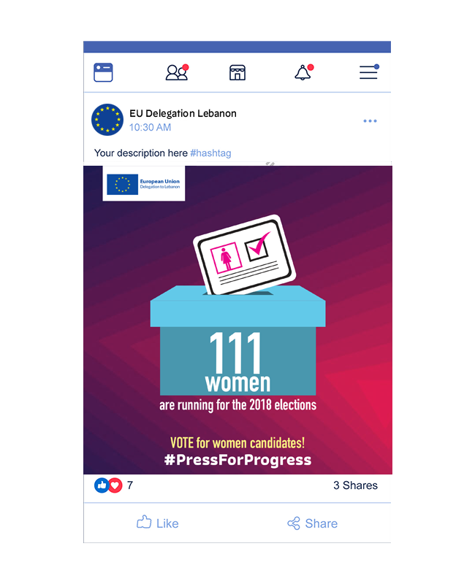Click the red heart reaction icon
This screenshot has height=584, width=475.
click(x=115, y=485)
